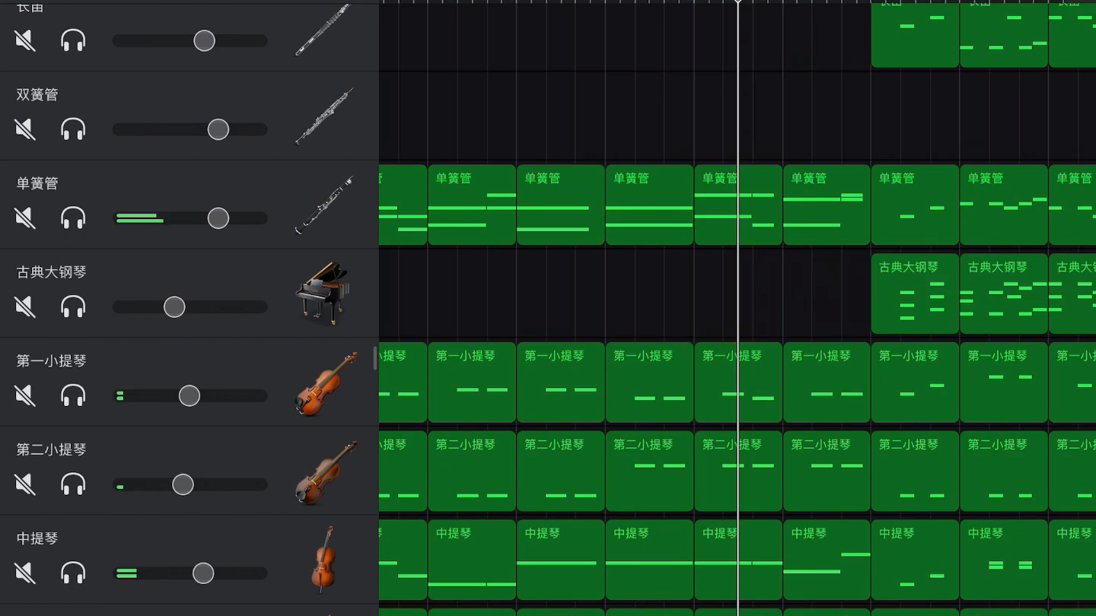
Task: Click the 双簧管 volume slider knob
Action: [x=218, y=129]
